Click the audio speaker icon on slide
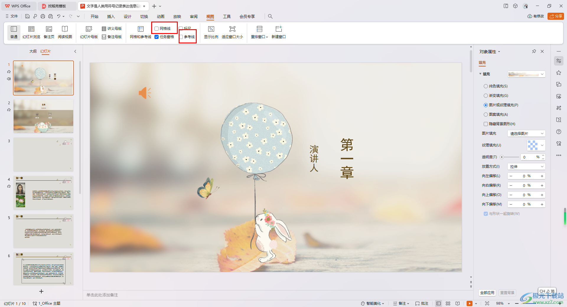Screen dimensions: 567x307 (145, 93)
